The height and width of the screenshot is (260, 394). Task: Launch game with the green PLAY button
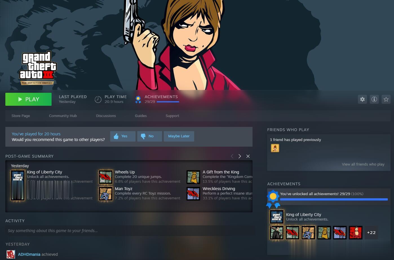tap(28, 99)
